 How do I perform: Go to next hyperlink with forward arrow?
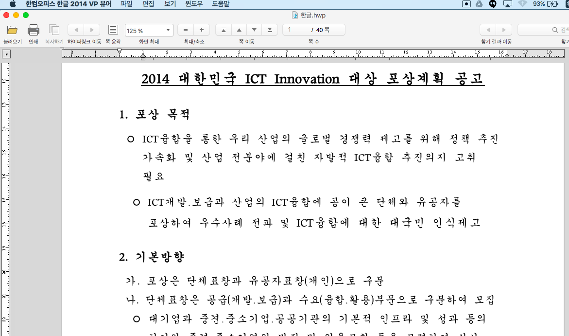point(92,30)
